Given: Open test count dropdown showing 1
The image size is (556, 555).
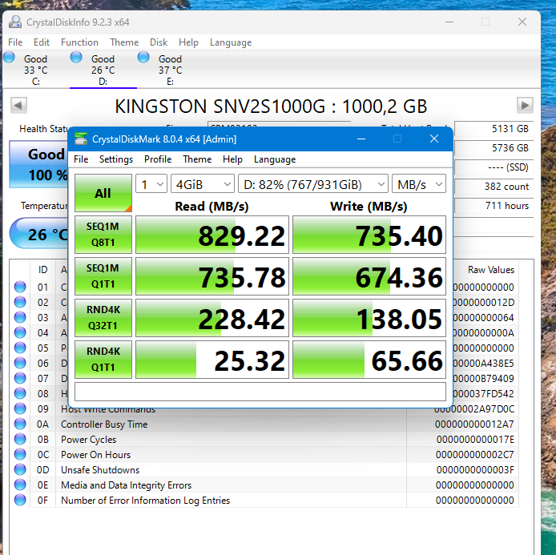Looking at the screenshot, I should [x=151, y=184].
